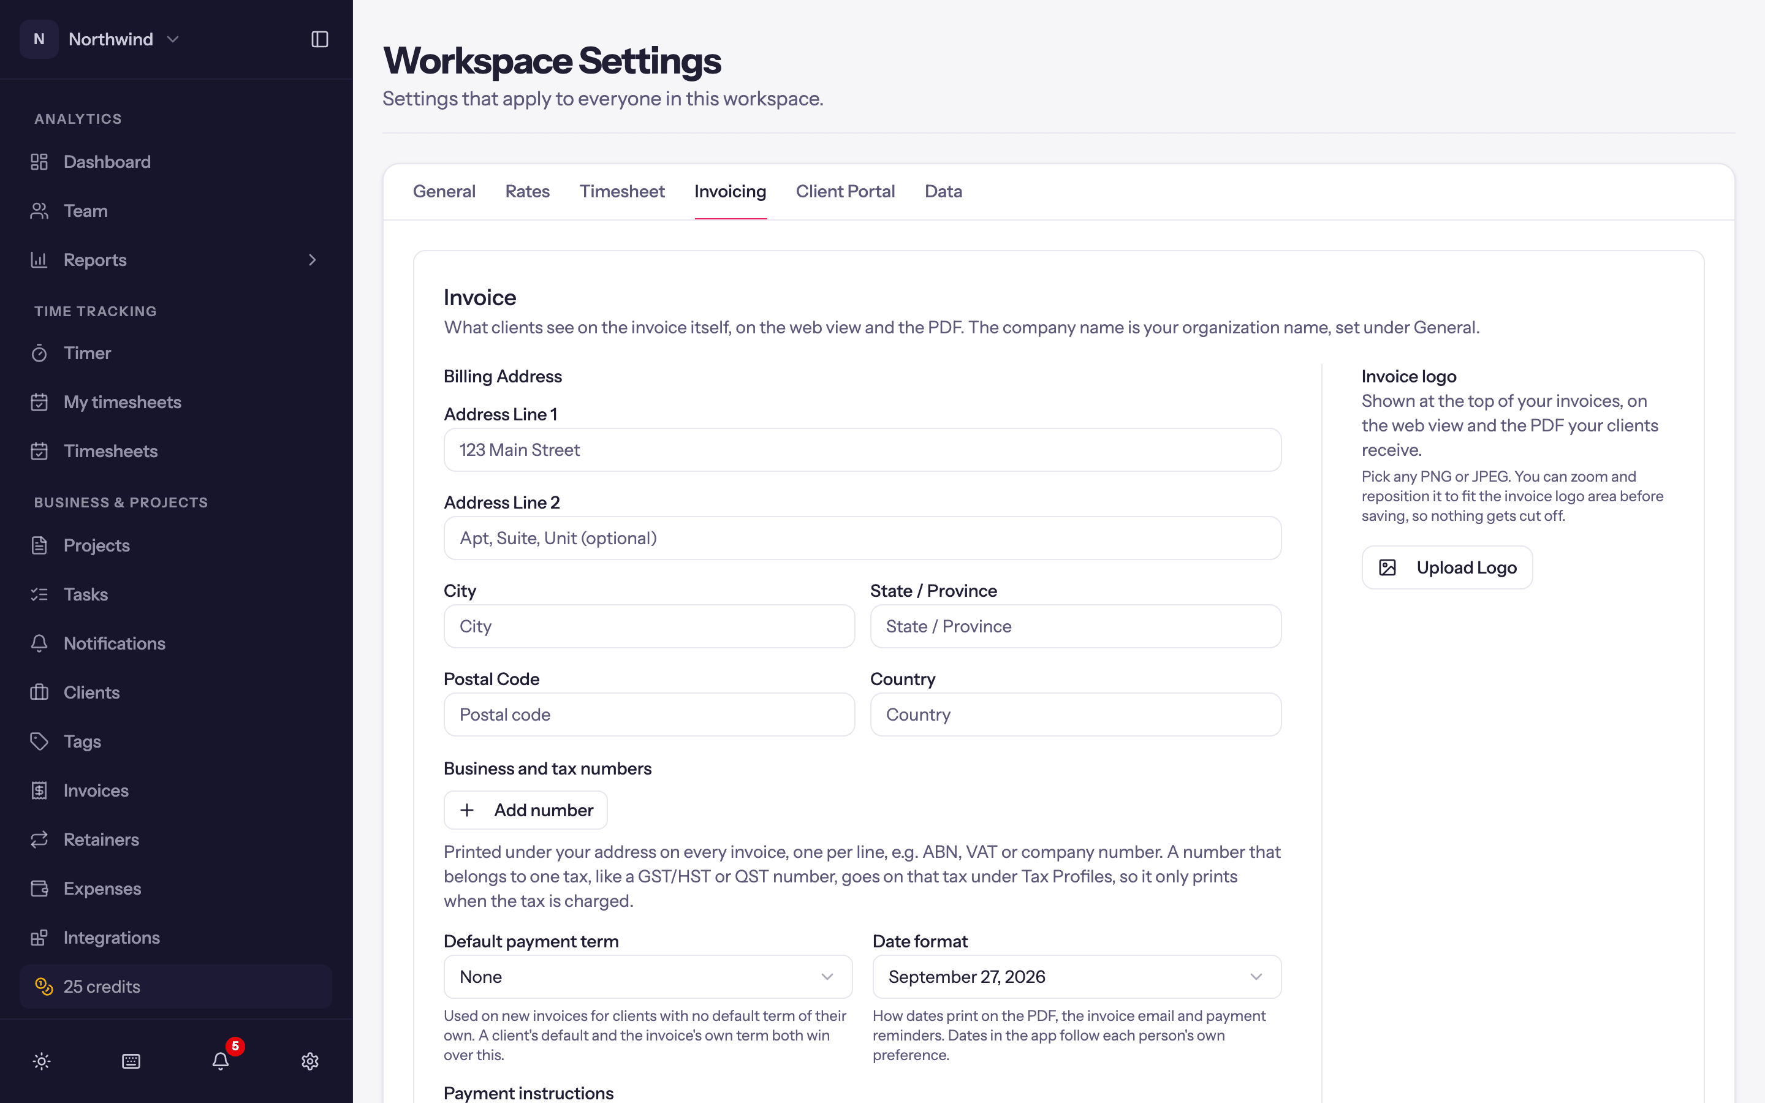Image resolution: width=1765 pixels, height=1103 pixels.
Task: Switch to Timesheet tab
Action: [x=622, y=191]
